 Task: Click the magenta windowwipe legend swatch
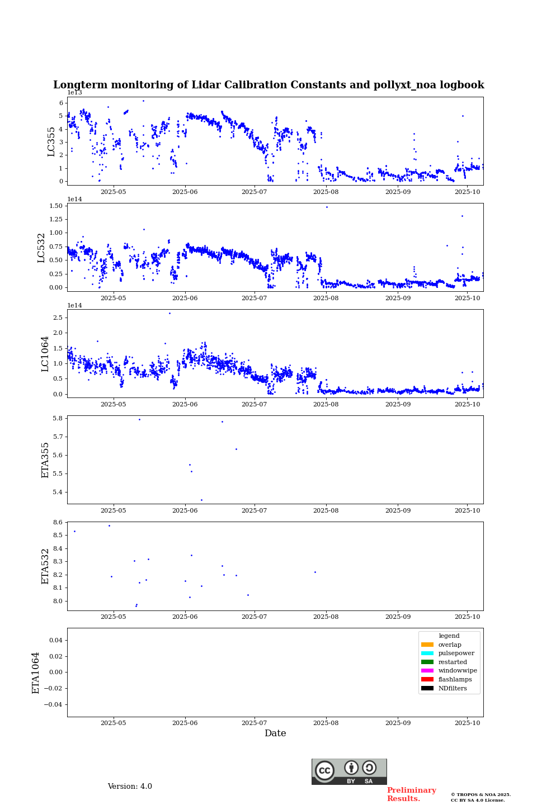pyautogui.click(x=427, y=671)
